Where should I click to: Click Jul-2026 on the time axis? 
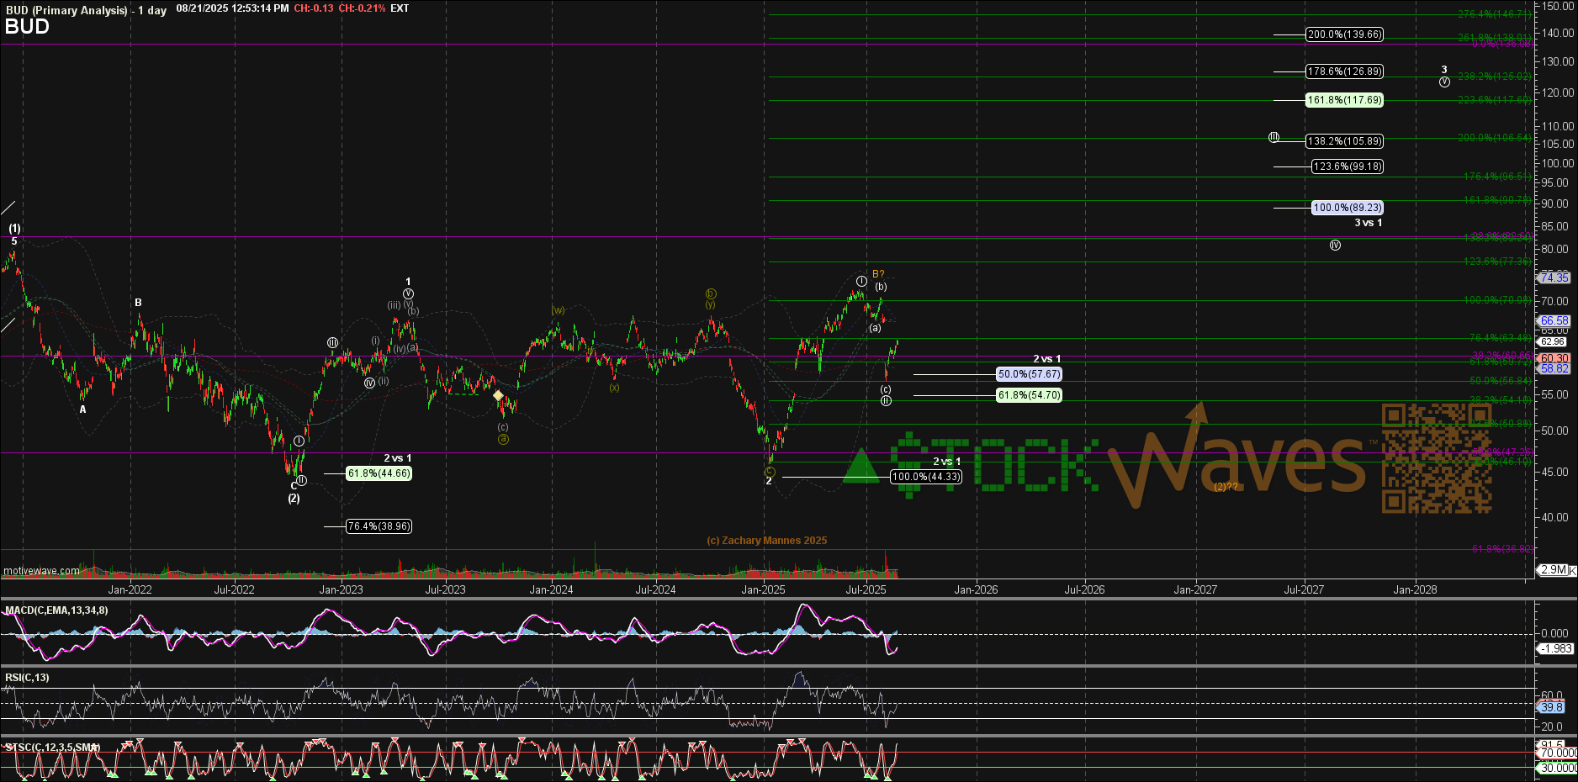click(x=1084, y=589)
